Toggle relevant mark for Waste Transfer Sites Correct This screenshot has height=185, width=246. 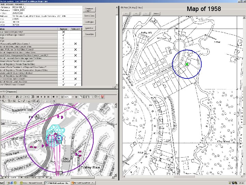75,61
